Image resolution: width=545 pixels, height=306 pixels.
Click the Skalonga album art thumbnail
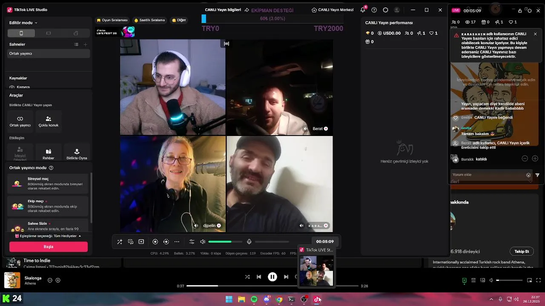click(x=12, y=280)
